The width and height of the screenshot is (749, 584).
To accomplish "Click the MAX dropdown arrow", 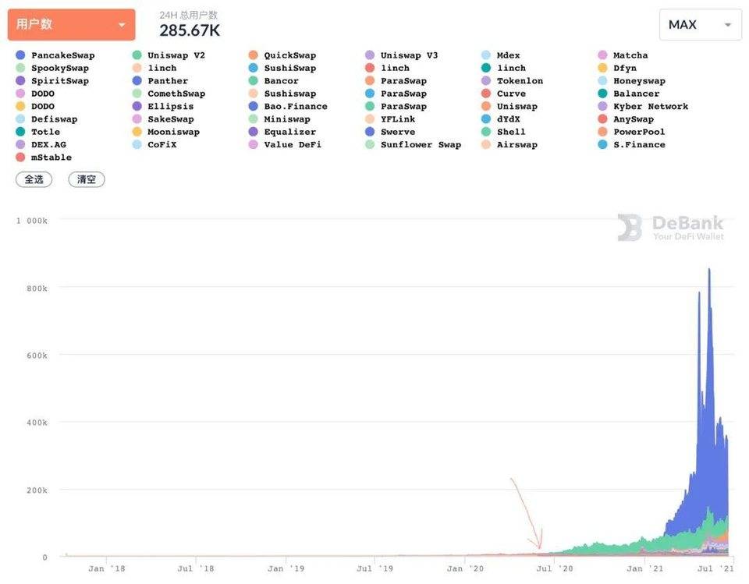I will point(727,25).
